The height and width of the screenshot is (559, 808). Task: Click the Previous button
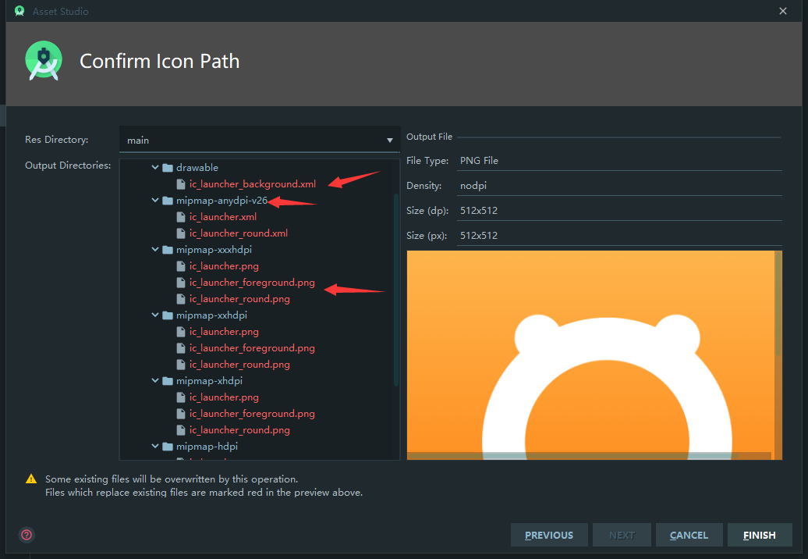[x=549, y=536]
